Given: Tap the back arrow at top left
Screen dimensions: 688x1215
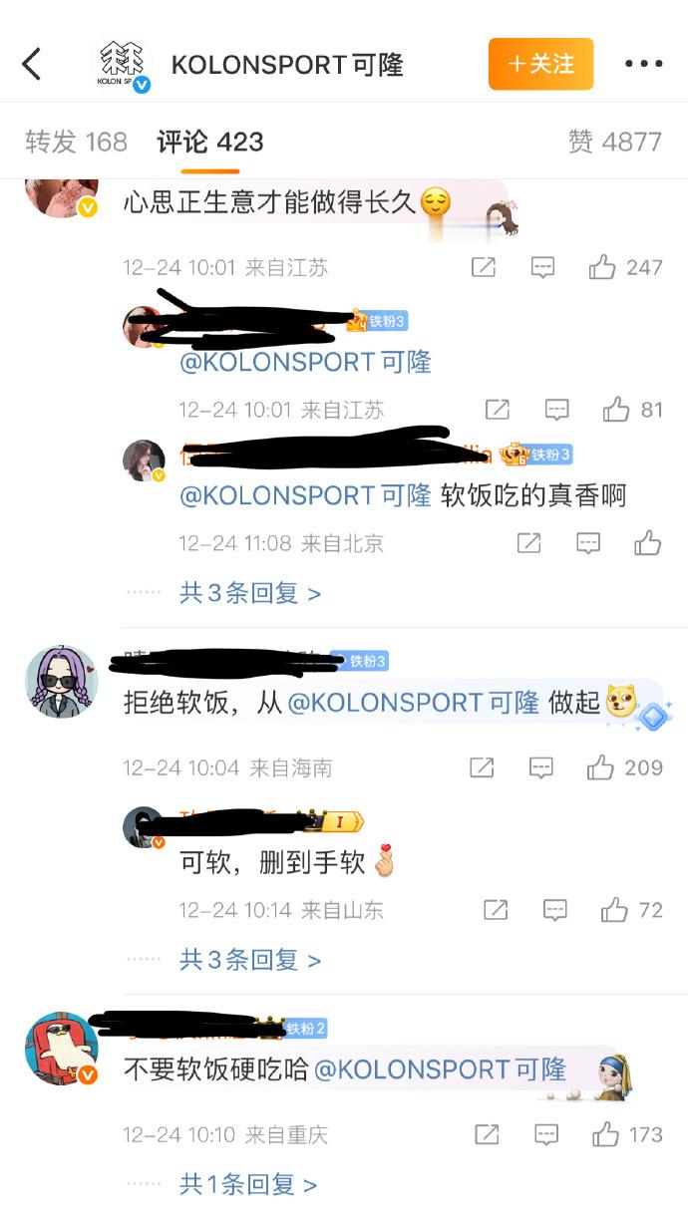Looking at the screenshot, I should [x=32, y=65].
